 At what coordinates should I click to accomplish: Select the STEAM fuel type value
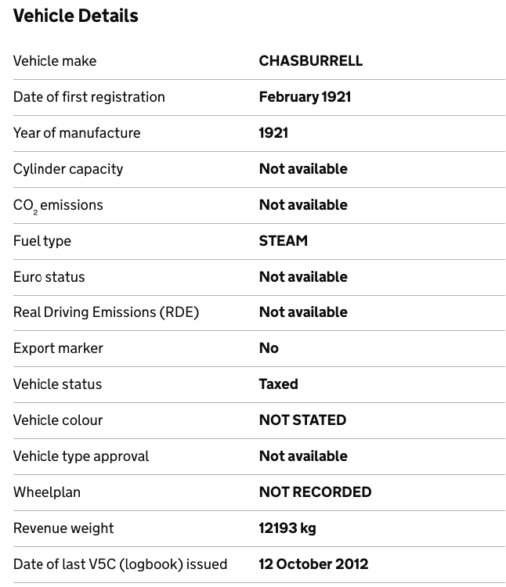(x=283, y=241)
